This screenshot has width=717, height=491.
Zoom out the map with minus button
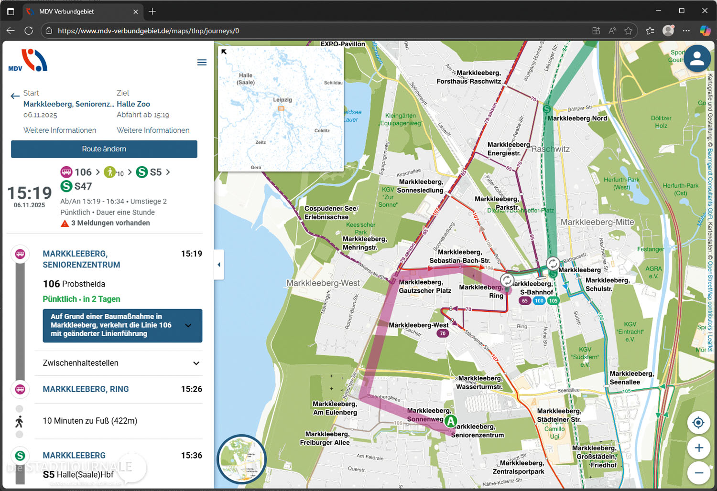tap(698, 473)
